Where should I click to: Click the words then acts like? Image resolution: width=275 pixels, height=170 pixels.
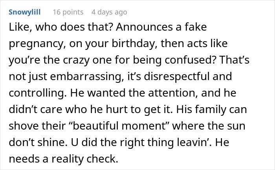(x=194, y=44)
